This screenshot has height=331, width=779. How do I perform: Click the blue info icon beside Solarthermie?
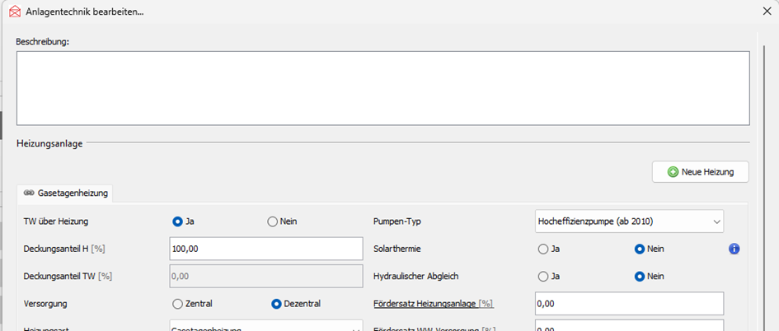click(x=734, y=249)
